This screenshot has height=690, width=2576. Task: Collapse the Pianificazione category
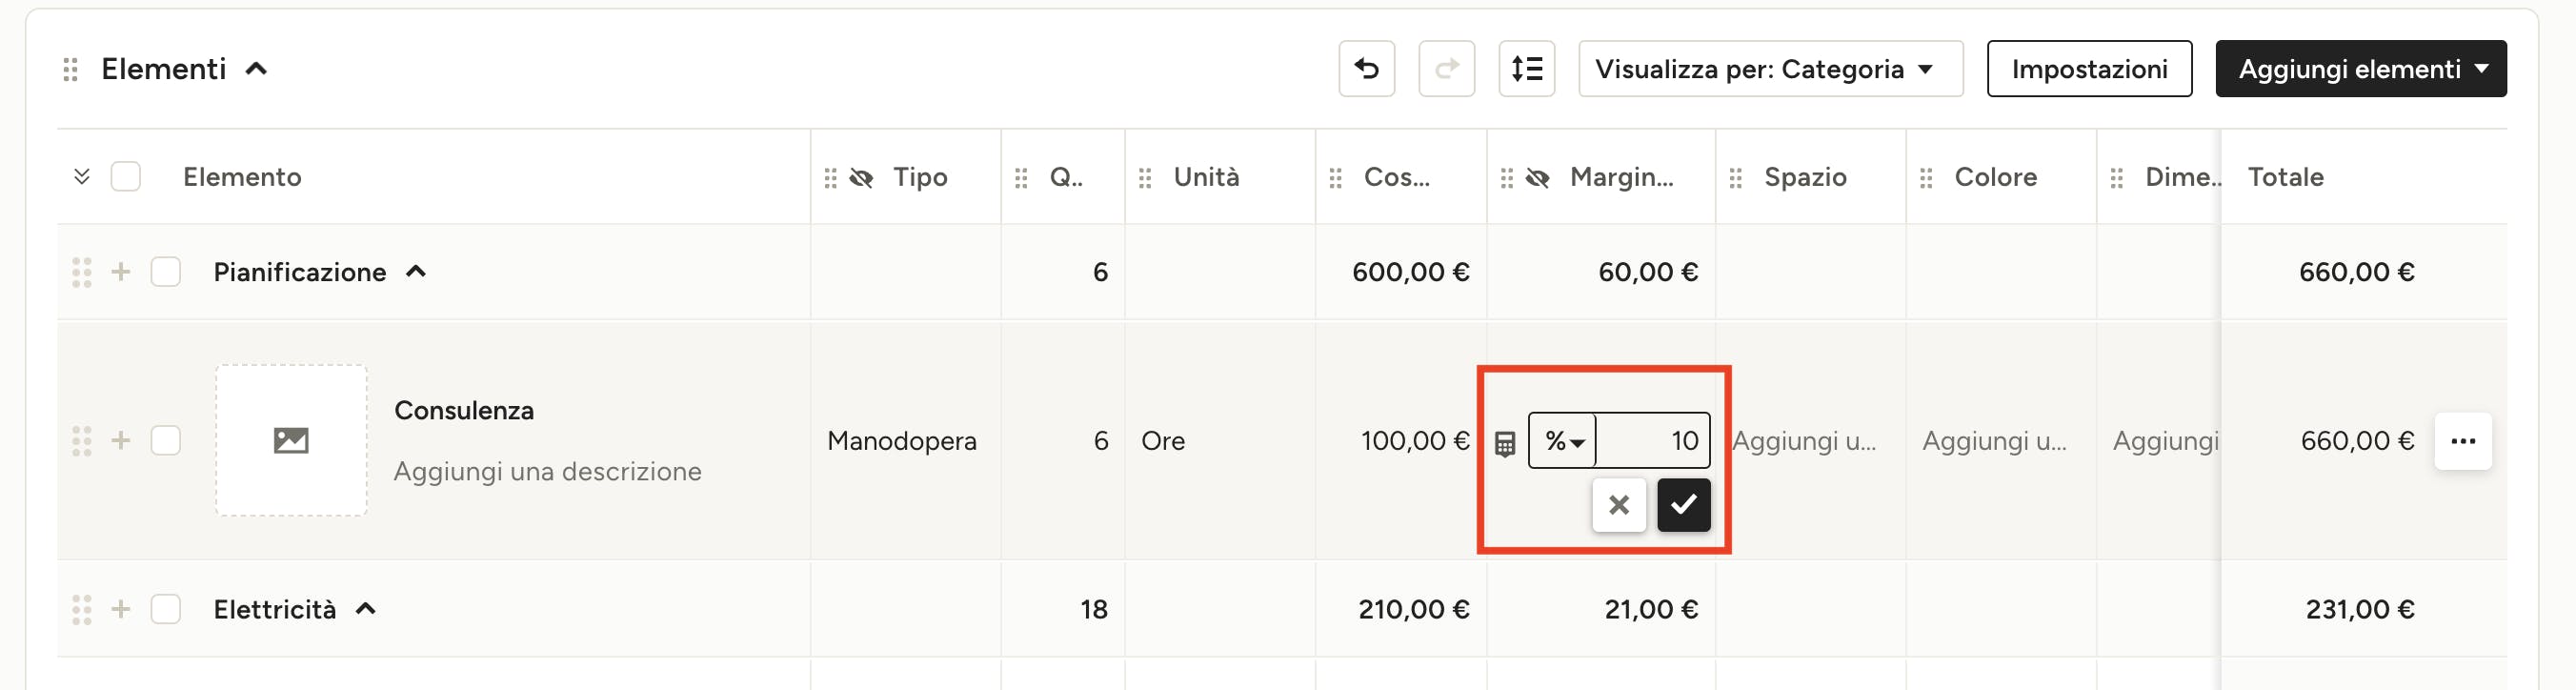(x=416, y=272)
